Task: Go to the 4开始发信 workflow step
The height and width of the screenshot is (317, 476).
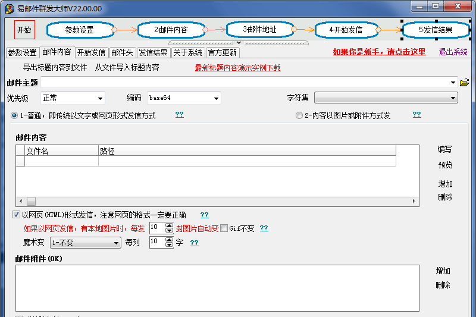Action: coord(346,30)
